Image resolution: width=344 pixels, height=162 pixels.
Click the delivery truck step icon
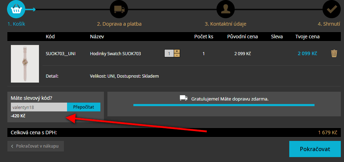point(119,9)
